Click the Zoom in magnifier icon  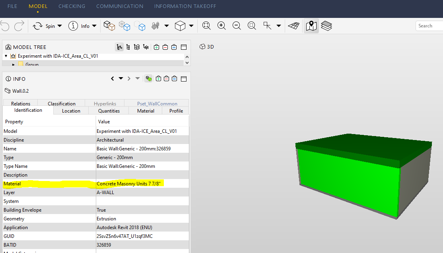[221, 26]
